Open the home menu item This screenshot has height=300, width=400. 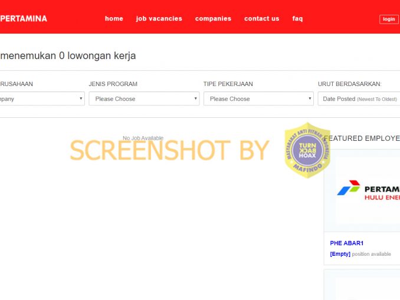114,19
